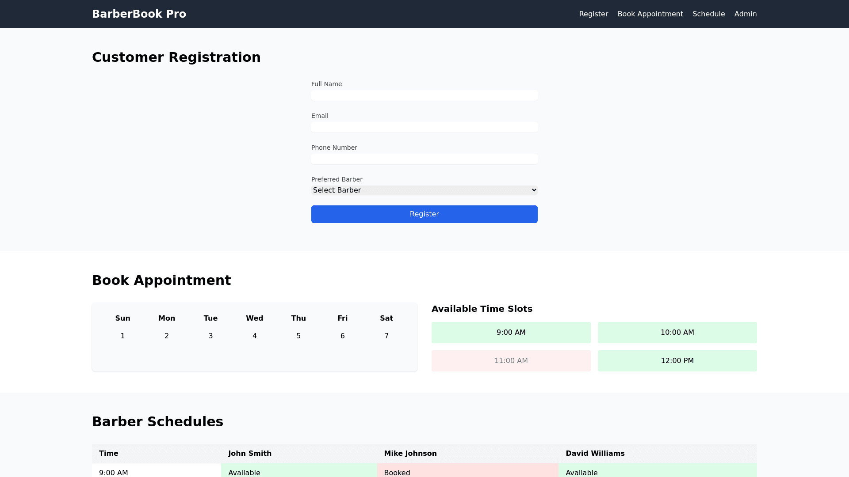849x477 pixels.
Task: Open the Preferred Barber dropdown
Action: pos(424,190)
